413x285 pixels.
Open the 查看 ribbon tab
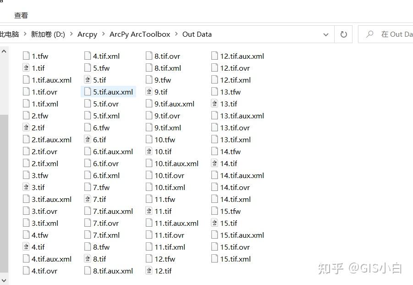click(x=21, y=15)
